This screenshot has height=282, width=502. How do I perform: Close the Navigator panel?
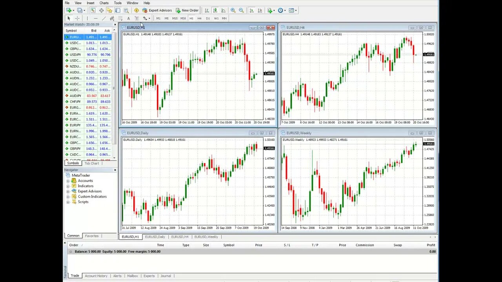click(115, 170)
